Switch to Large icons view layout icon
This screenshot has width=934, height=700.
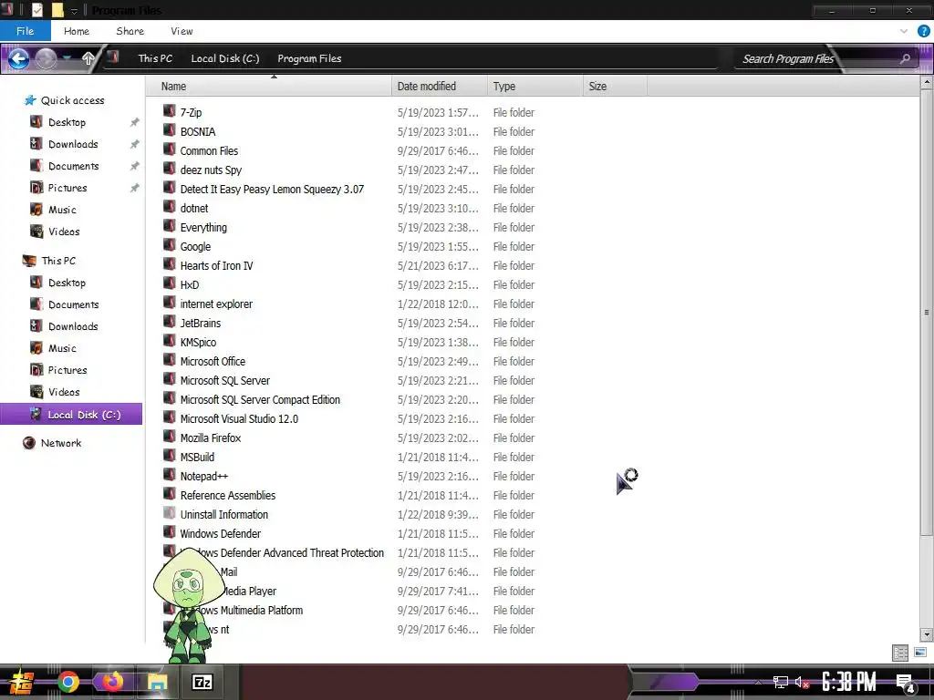point(919,653)
